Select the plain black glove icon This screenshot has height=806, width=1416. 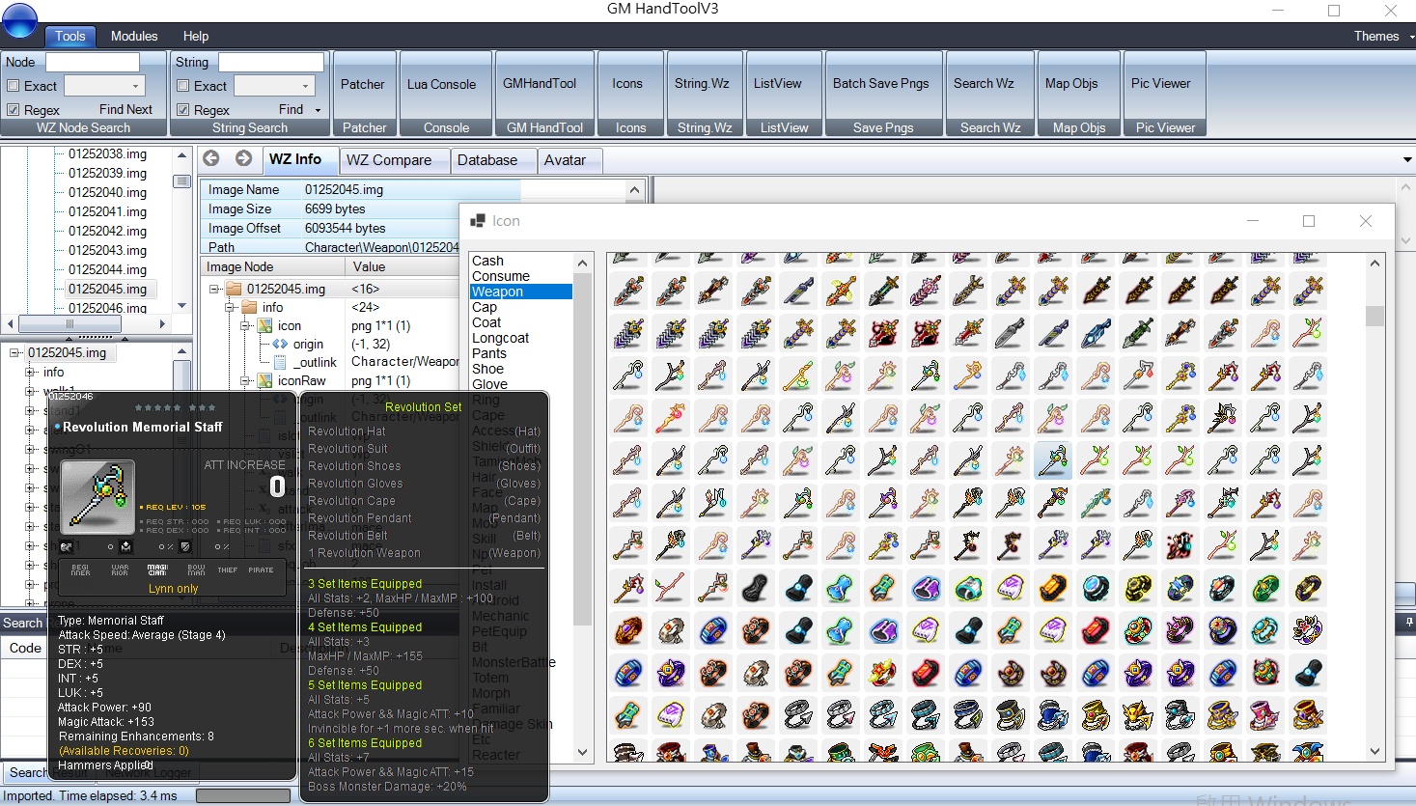point(755,587)
